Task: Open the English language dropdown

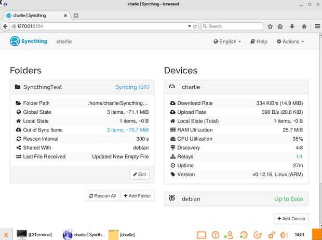Action: click(227, 42)
